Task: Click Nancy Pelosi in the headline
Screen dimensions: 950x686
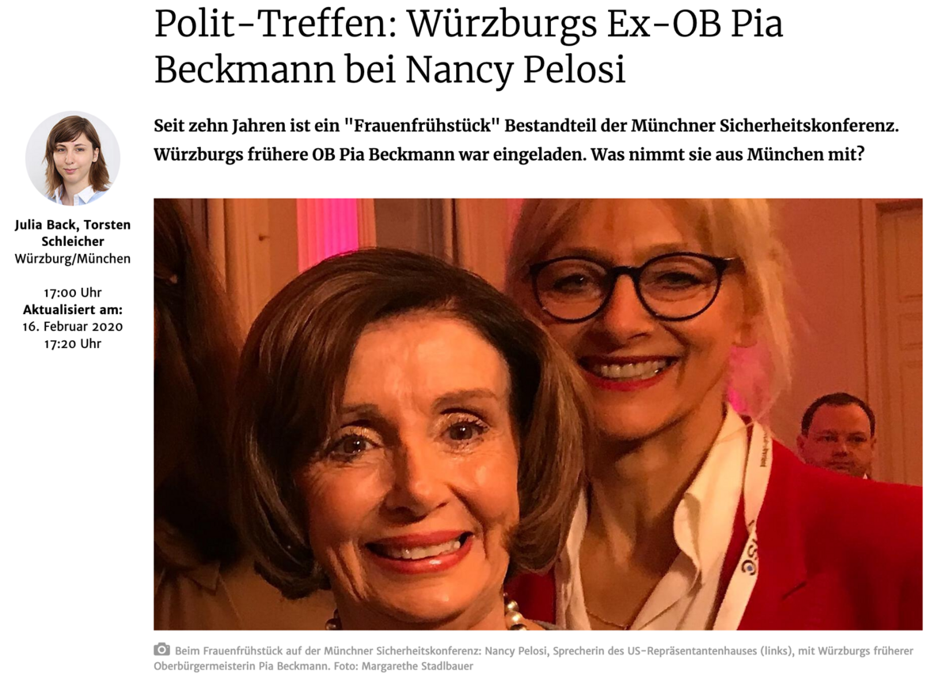Action: (515, 68)
